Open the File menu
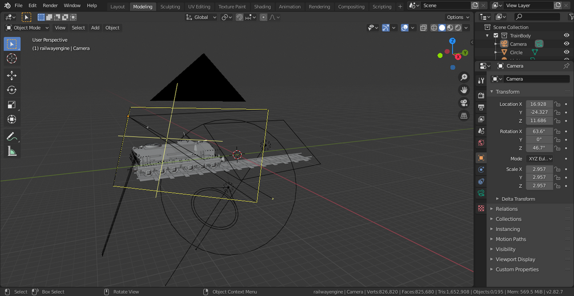Viewport: 574px width, 296px height. [x=18, y=6]
